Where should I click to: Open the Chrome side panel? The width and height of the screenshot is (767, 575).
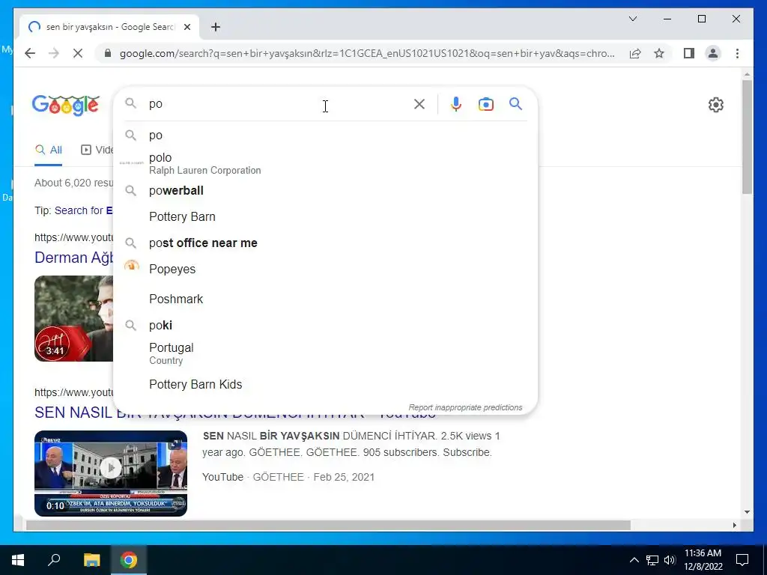pos(689,53)
